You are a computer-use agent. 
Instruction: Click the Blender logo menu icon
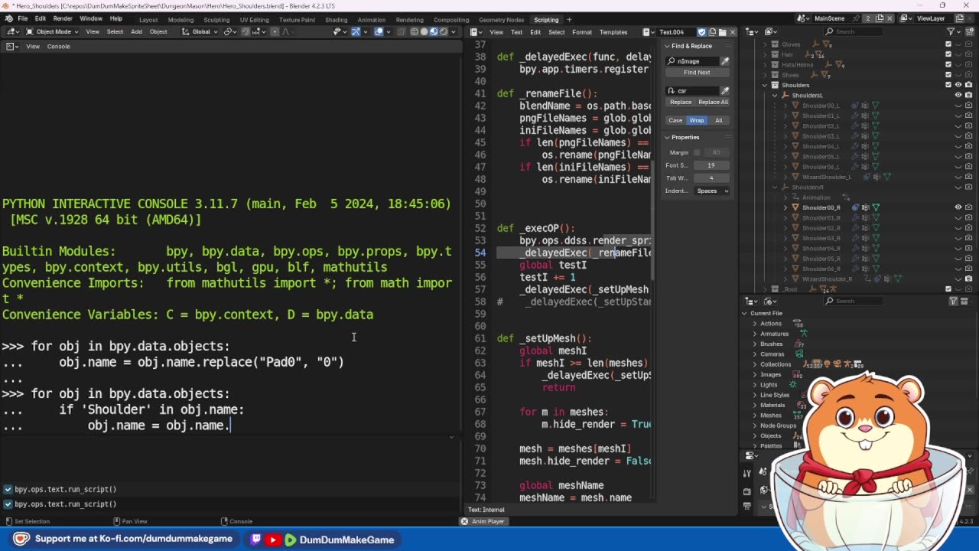pos(8,18)
